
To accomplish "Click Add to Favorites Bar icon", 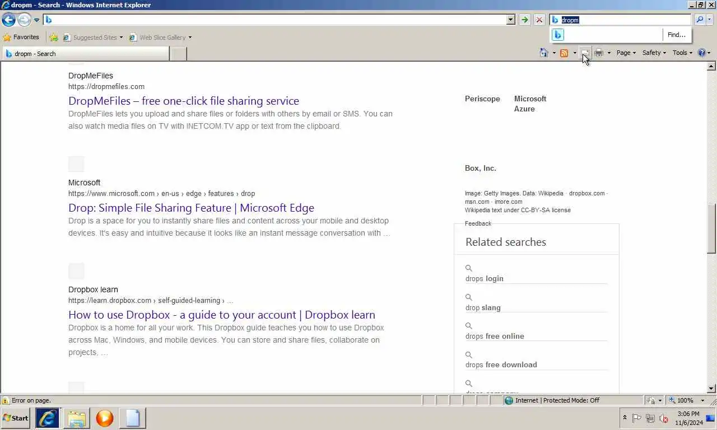I will tap(54, 38).
